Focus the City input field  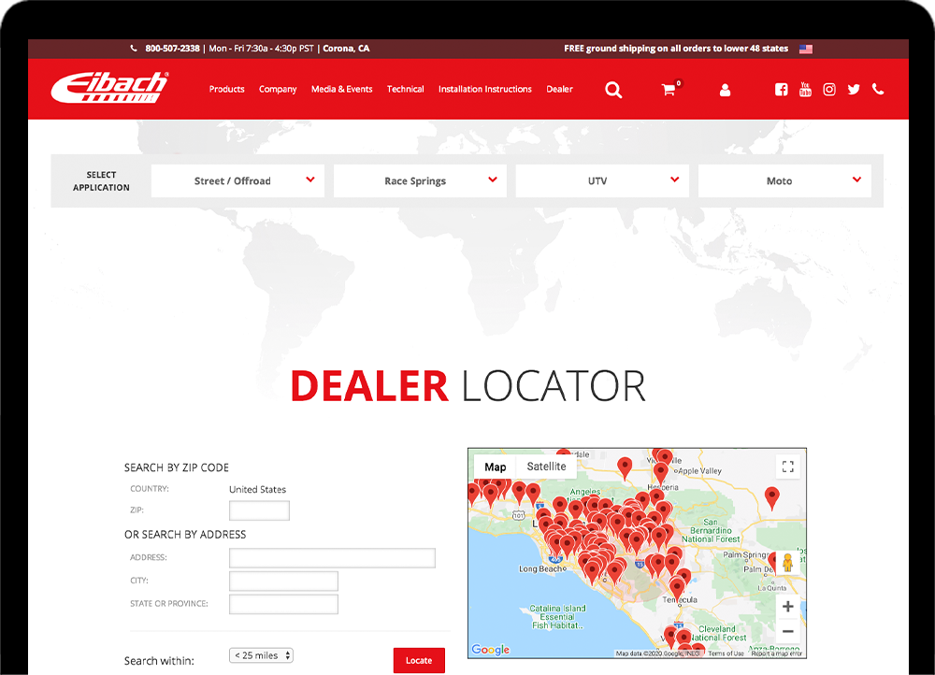tap(283, 581)
